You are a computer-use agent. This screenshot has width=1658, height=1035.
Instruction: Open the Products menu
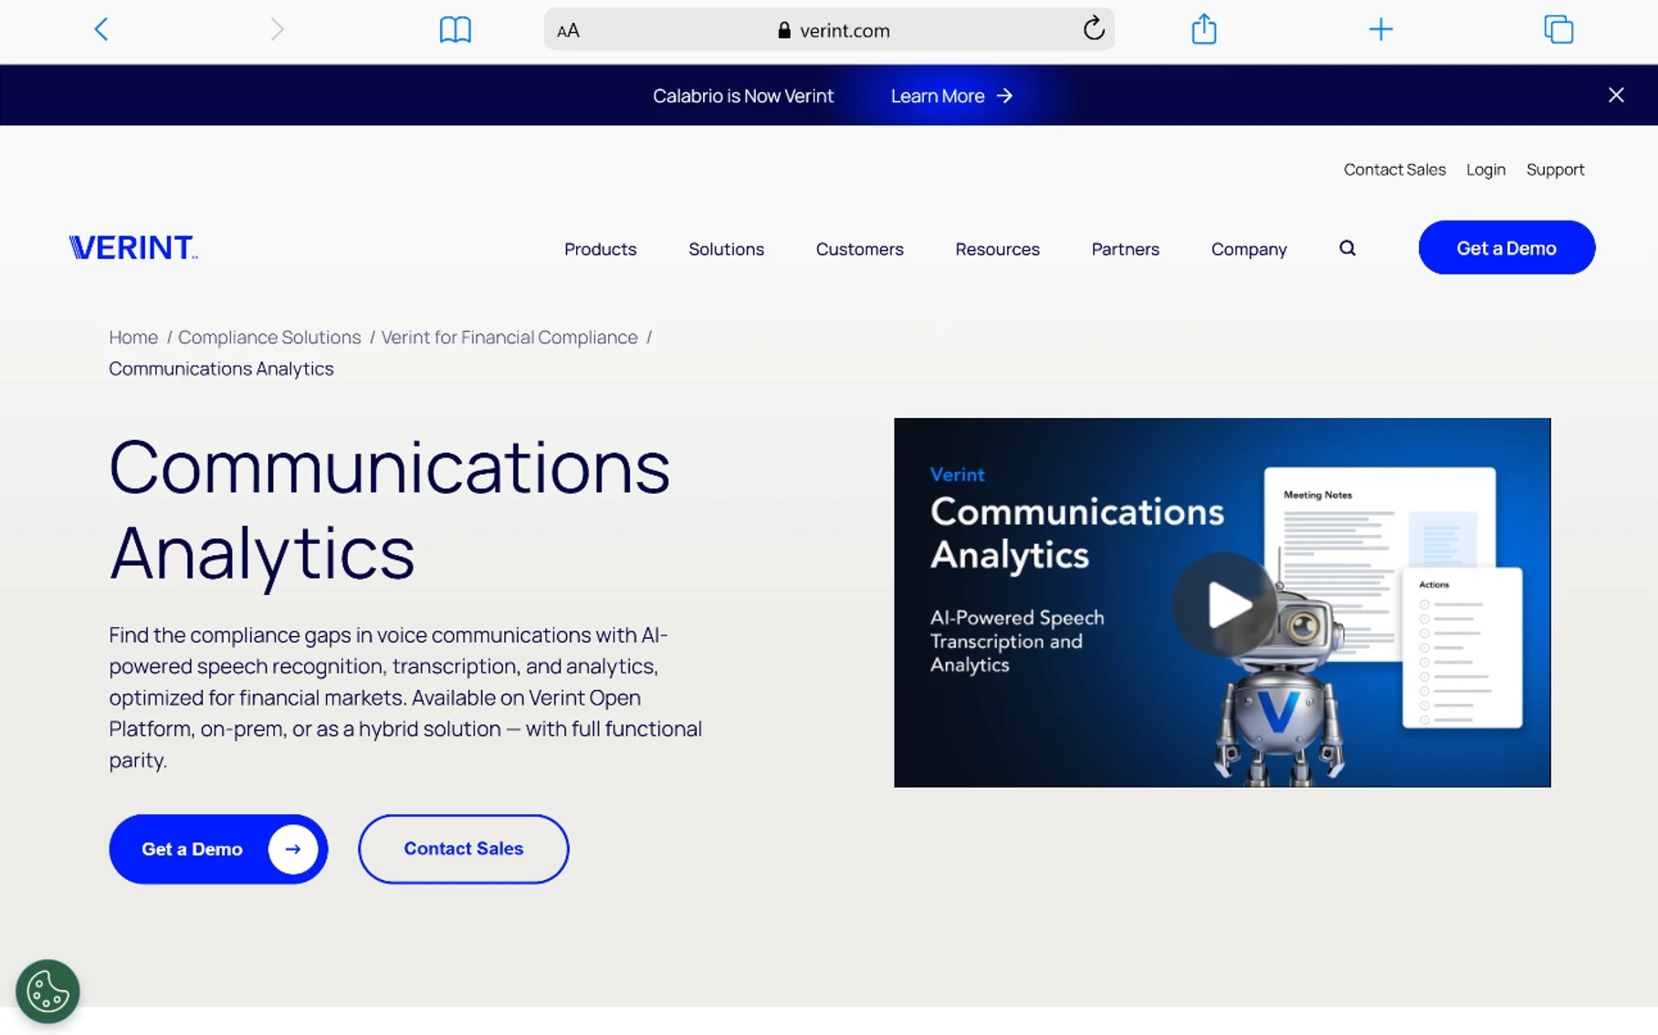(600, 249)
